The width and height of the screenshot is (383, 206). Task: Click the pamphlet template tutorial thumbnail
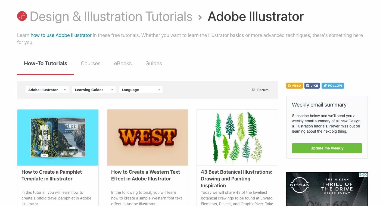[58, 138]
